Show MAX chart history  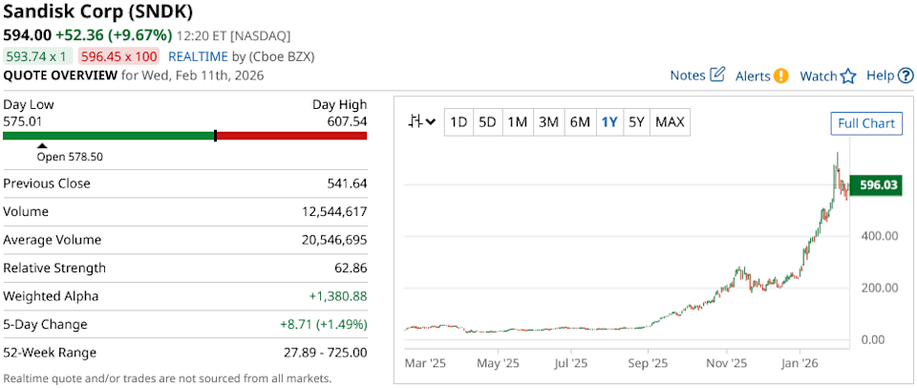[670, 121]
